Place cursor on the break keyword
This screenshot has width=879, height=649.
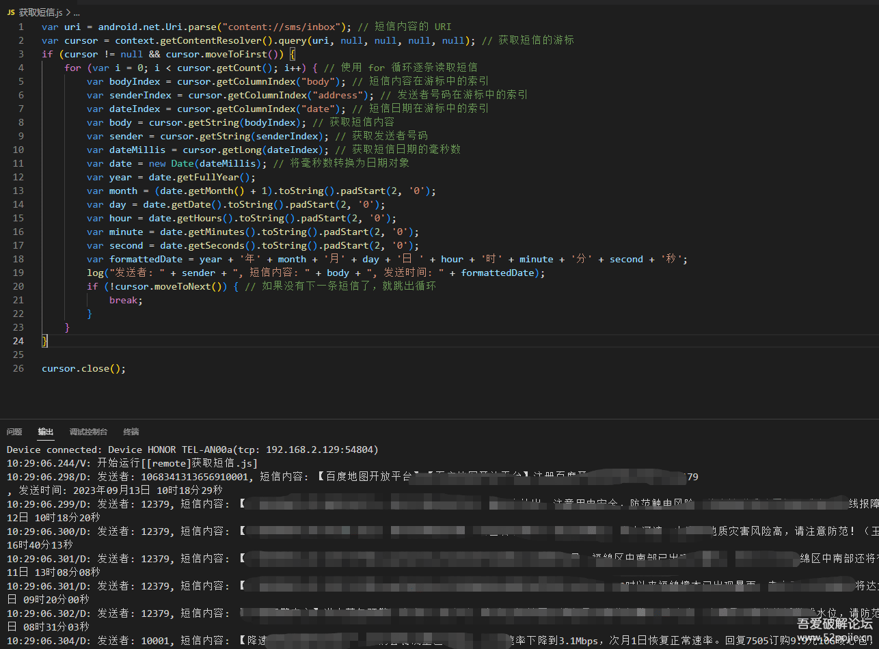click(x=124, y=300)
